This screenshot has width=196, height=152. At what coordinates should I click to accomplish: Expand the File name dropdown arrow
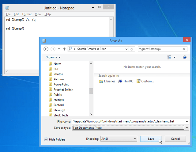(x=187, y=121)
